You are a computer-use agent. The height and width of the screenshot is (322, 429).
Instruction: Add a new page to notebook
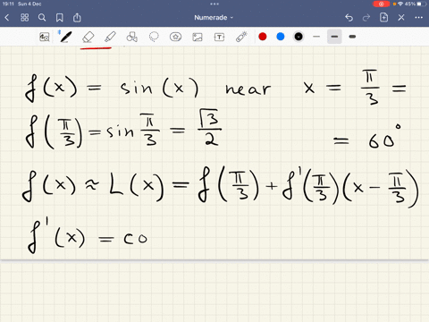[x=383, y=18]
